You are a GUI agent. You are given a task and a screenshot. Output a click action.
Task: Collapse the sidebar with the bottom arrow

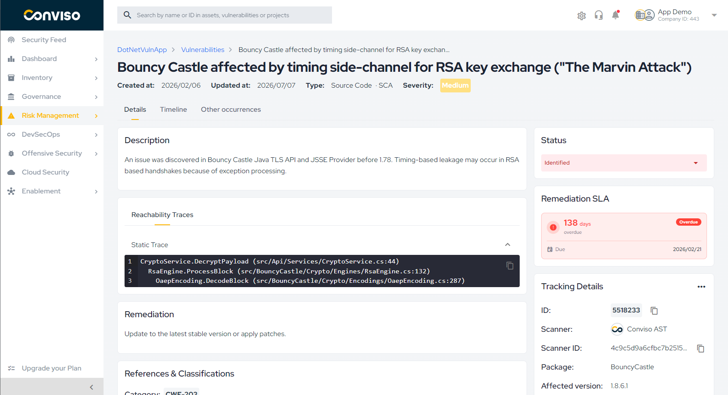[x=91, y=387]
